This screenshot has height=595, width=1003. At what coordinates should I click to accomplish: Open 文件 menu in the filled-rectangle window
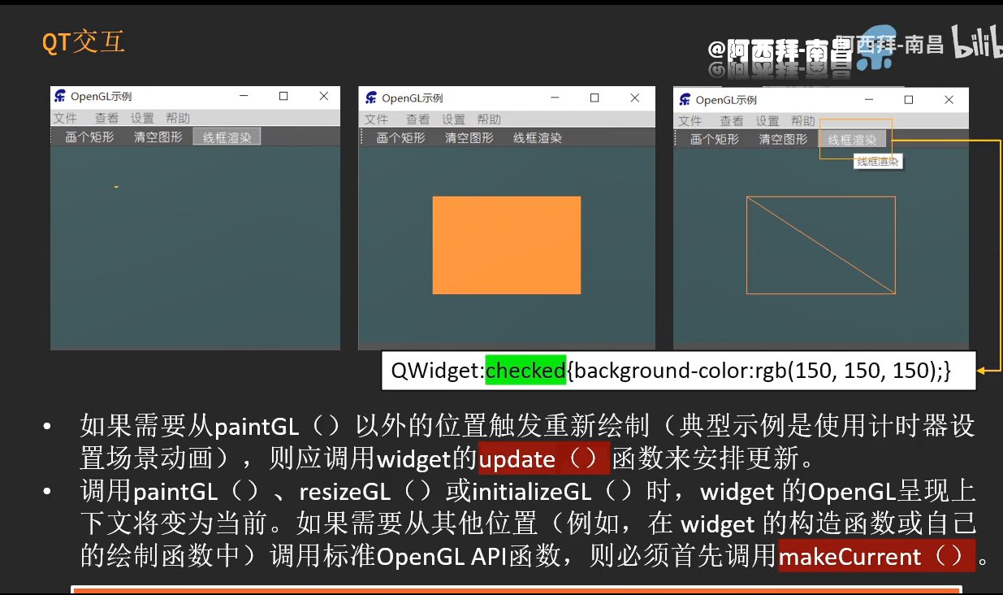coord(376,119)
